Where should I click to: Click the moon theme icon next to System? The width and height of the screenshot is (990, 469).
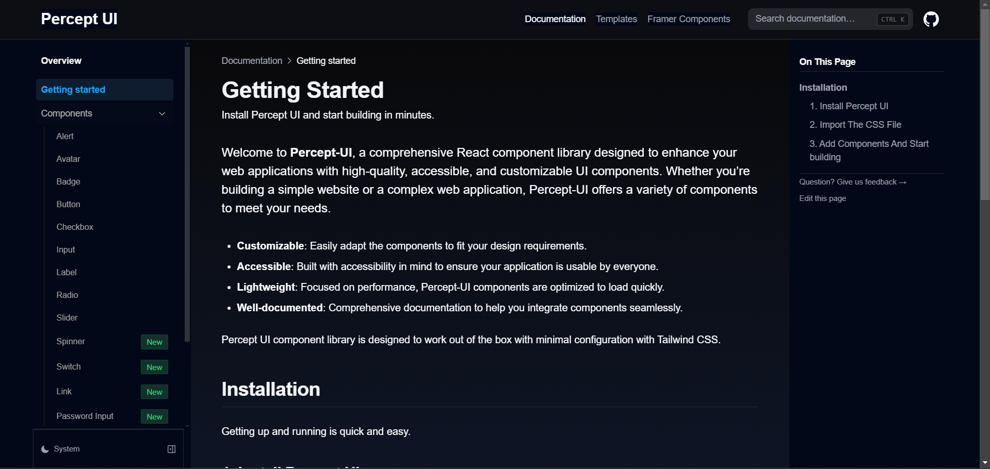click(44, 448)
